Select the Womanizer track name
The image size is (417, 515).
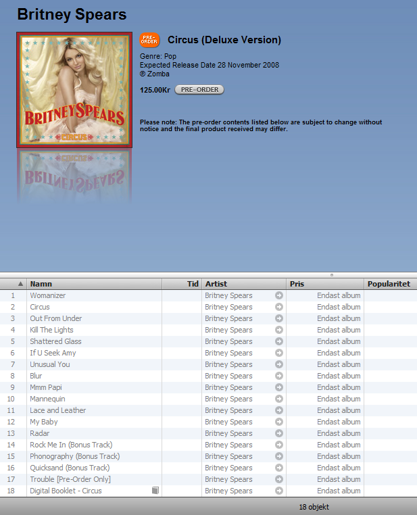tap(47, 295)
